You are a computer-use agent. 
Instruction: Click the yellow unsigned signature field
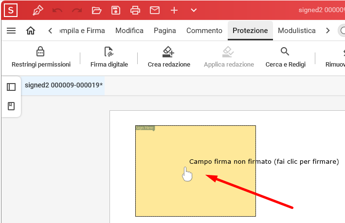coord(196,171)
